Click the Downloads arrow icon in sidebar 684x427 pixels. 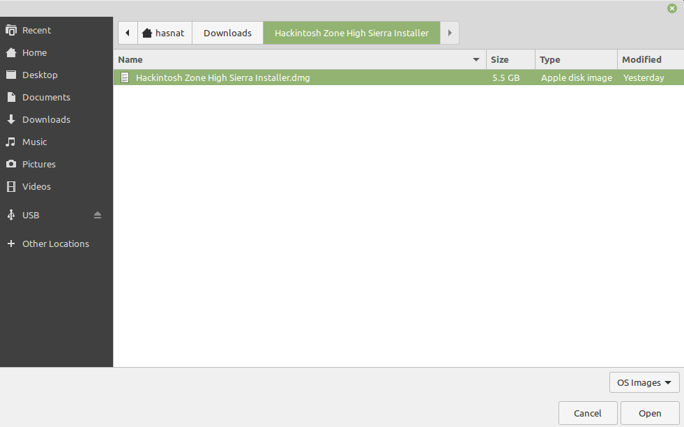[x=11, y=119]
